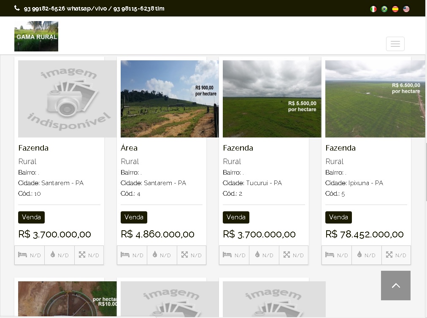
Task: Click the Fazenda title for Cód. 2
Action: [238, 148]
